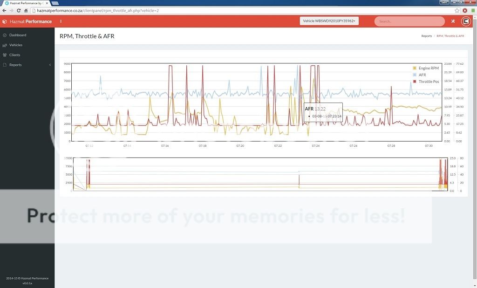Open the Clients menu item
This screenshot has height=288, width=477.
point(15,55)
